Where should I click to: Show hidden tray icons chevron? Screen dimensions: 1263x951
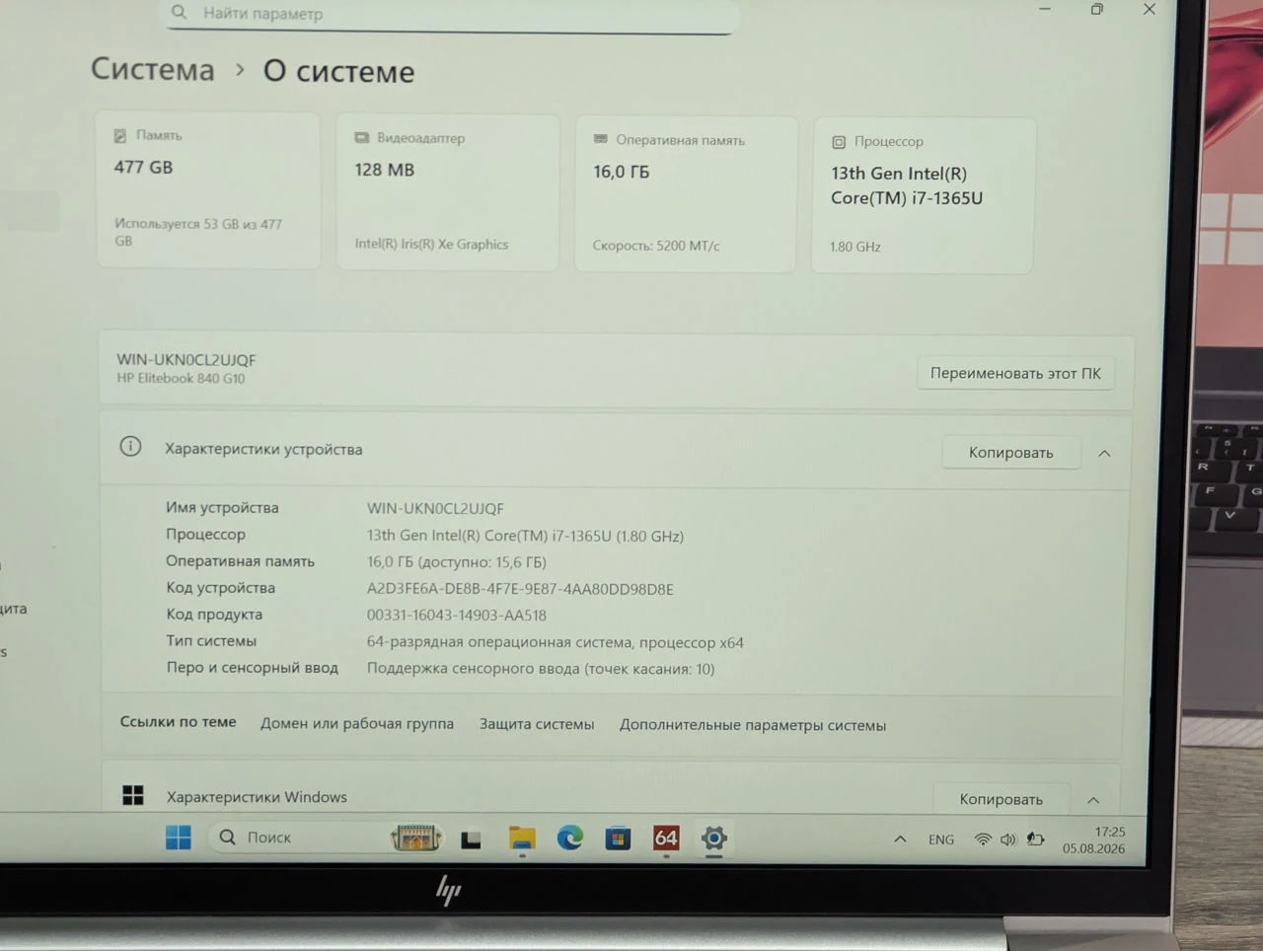pyautogui.click(x=900, y=840)
